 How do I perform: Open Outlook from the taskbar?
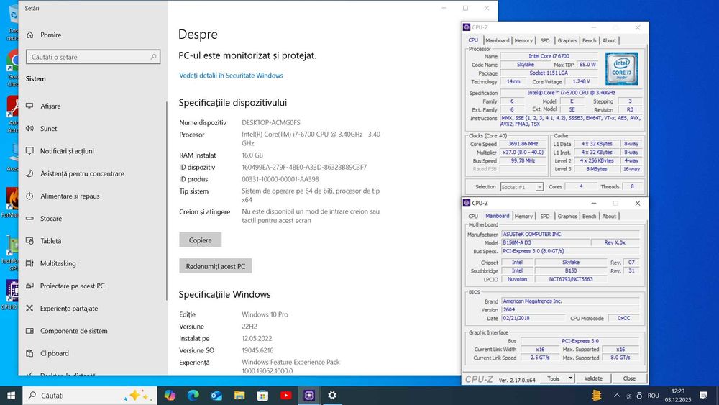[x=216, y=396]
